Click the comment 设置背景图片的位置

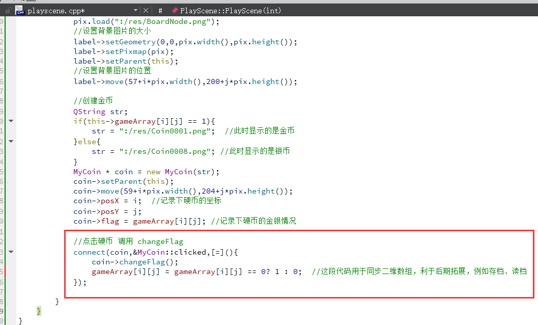[x=112, y=71]
